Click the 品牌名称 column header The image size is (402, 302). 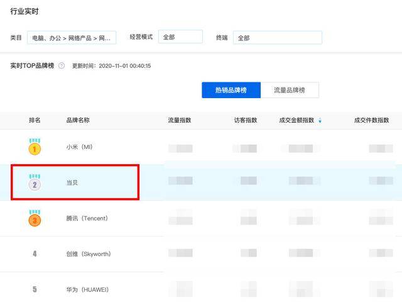point(78,120)
